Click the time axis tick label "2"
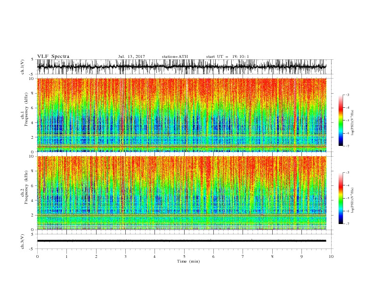The width and height of the screenshot is (373, 288). tap(96, 256)
